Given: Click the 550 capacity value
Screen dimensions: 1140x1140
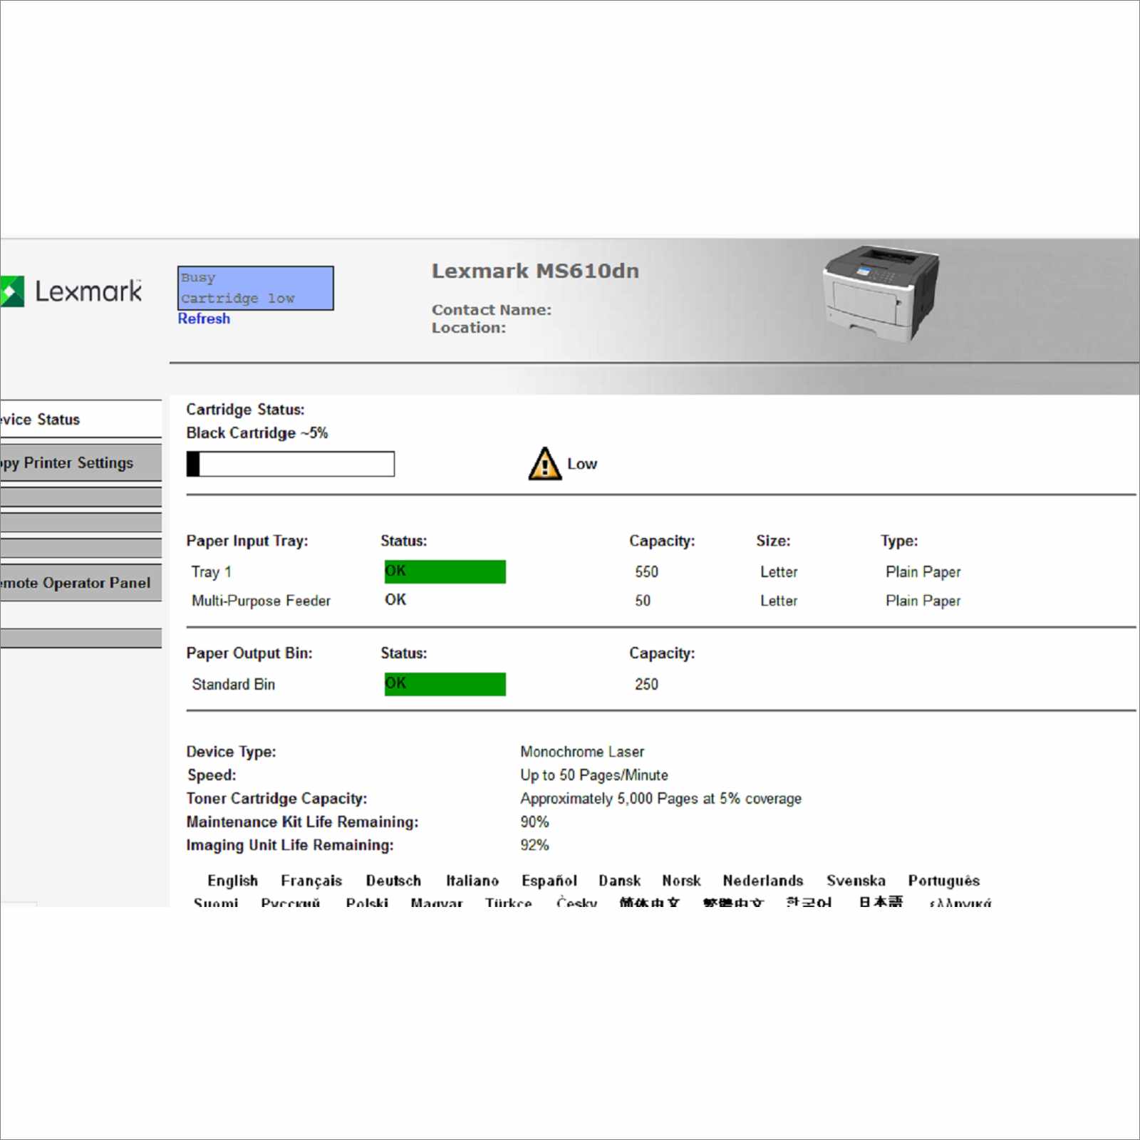Looking at the screenshot, I should pos(647,571).
